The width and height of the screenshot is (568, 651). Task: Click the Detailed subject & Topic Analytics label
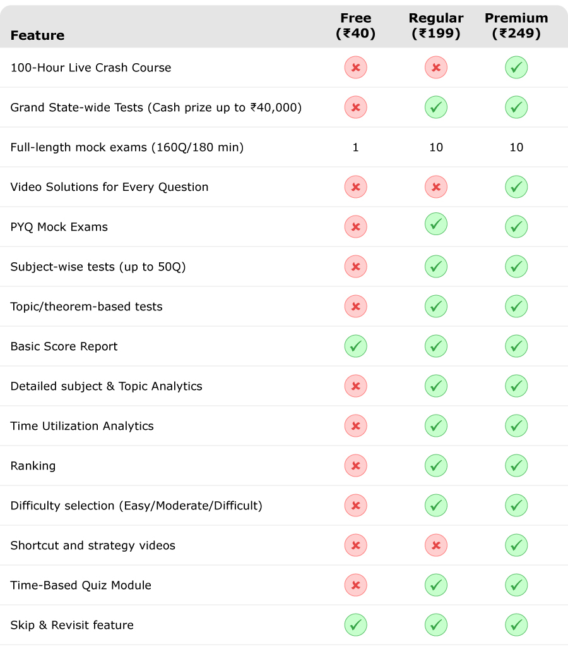[x=106, y=386]
